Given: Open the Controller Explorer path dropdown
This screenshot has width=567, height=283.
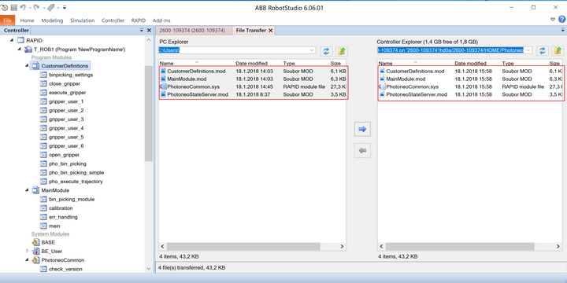Looking at the screenshot, I should [x=528, y=50].
